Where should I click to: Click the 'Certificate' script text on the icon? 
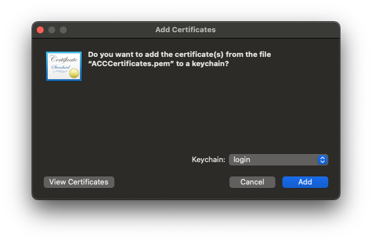[x=62, y=59]
